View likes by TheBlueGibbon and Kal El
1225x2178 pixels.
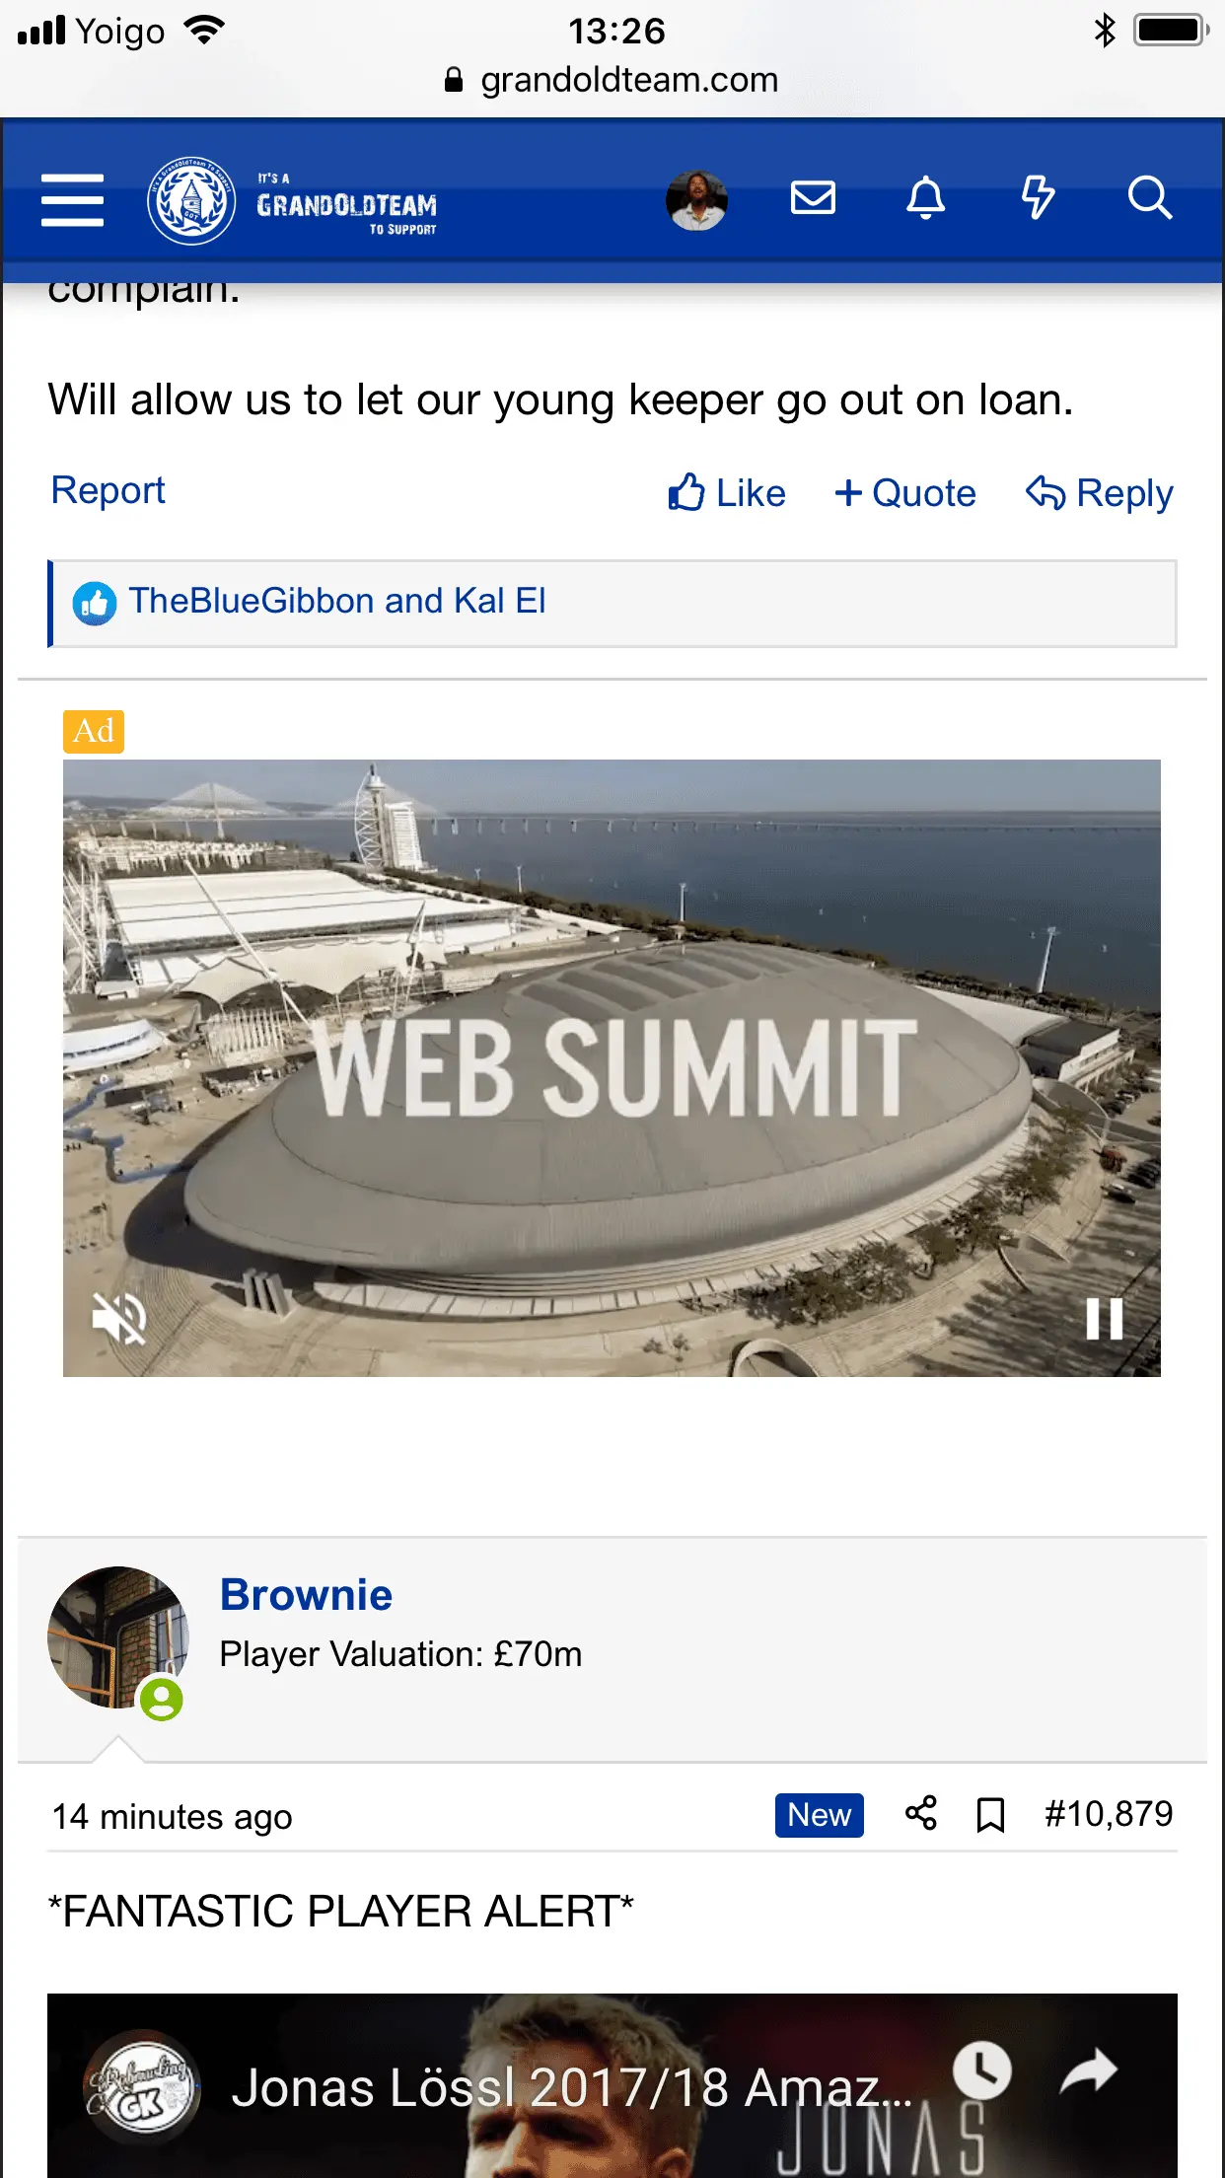337,602
